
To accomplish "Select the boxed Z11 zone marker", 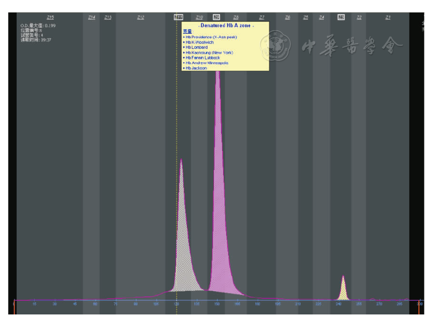I will 178,18.
